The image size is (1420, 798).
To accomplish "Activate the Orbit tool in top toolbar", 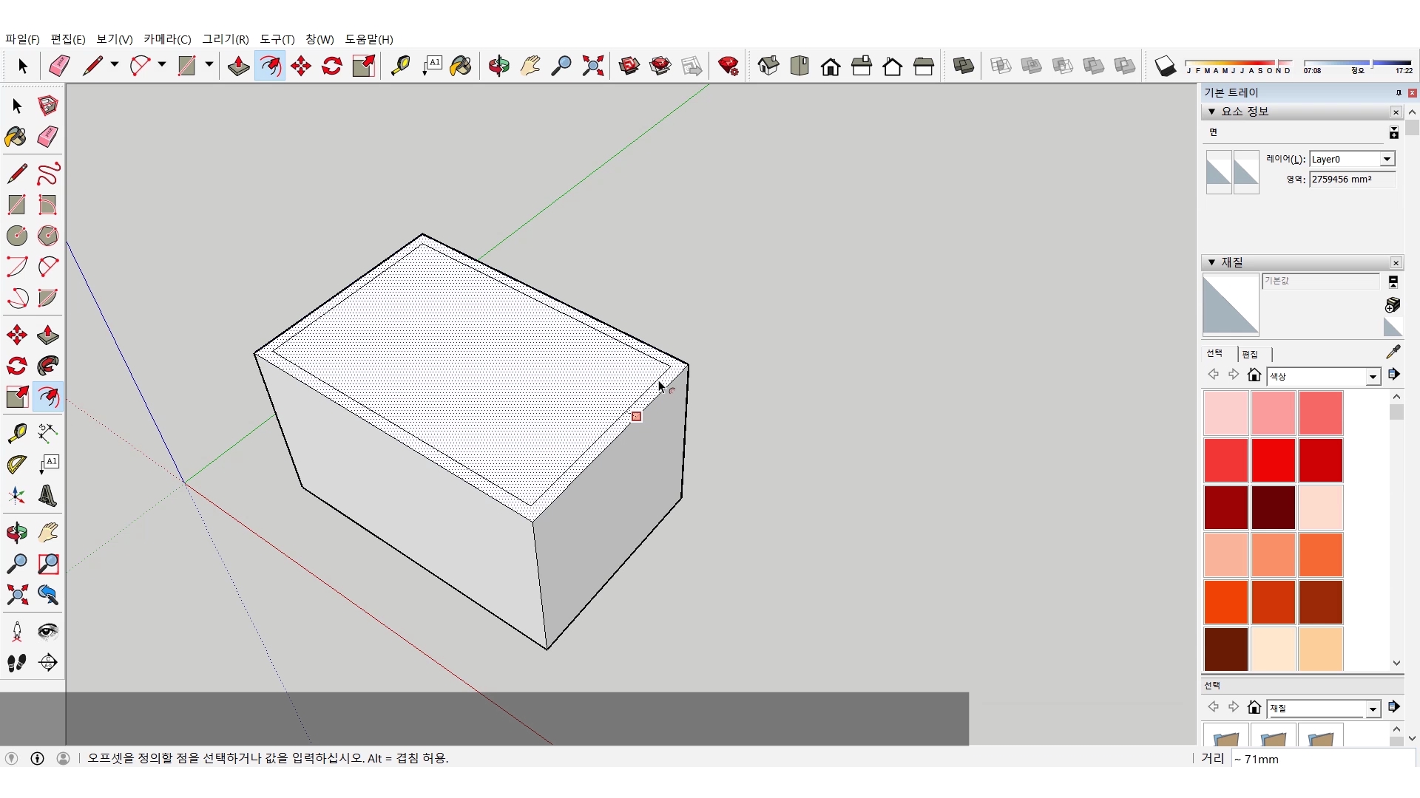I will click(x=498, y=66).
